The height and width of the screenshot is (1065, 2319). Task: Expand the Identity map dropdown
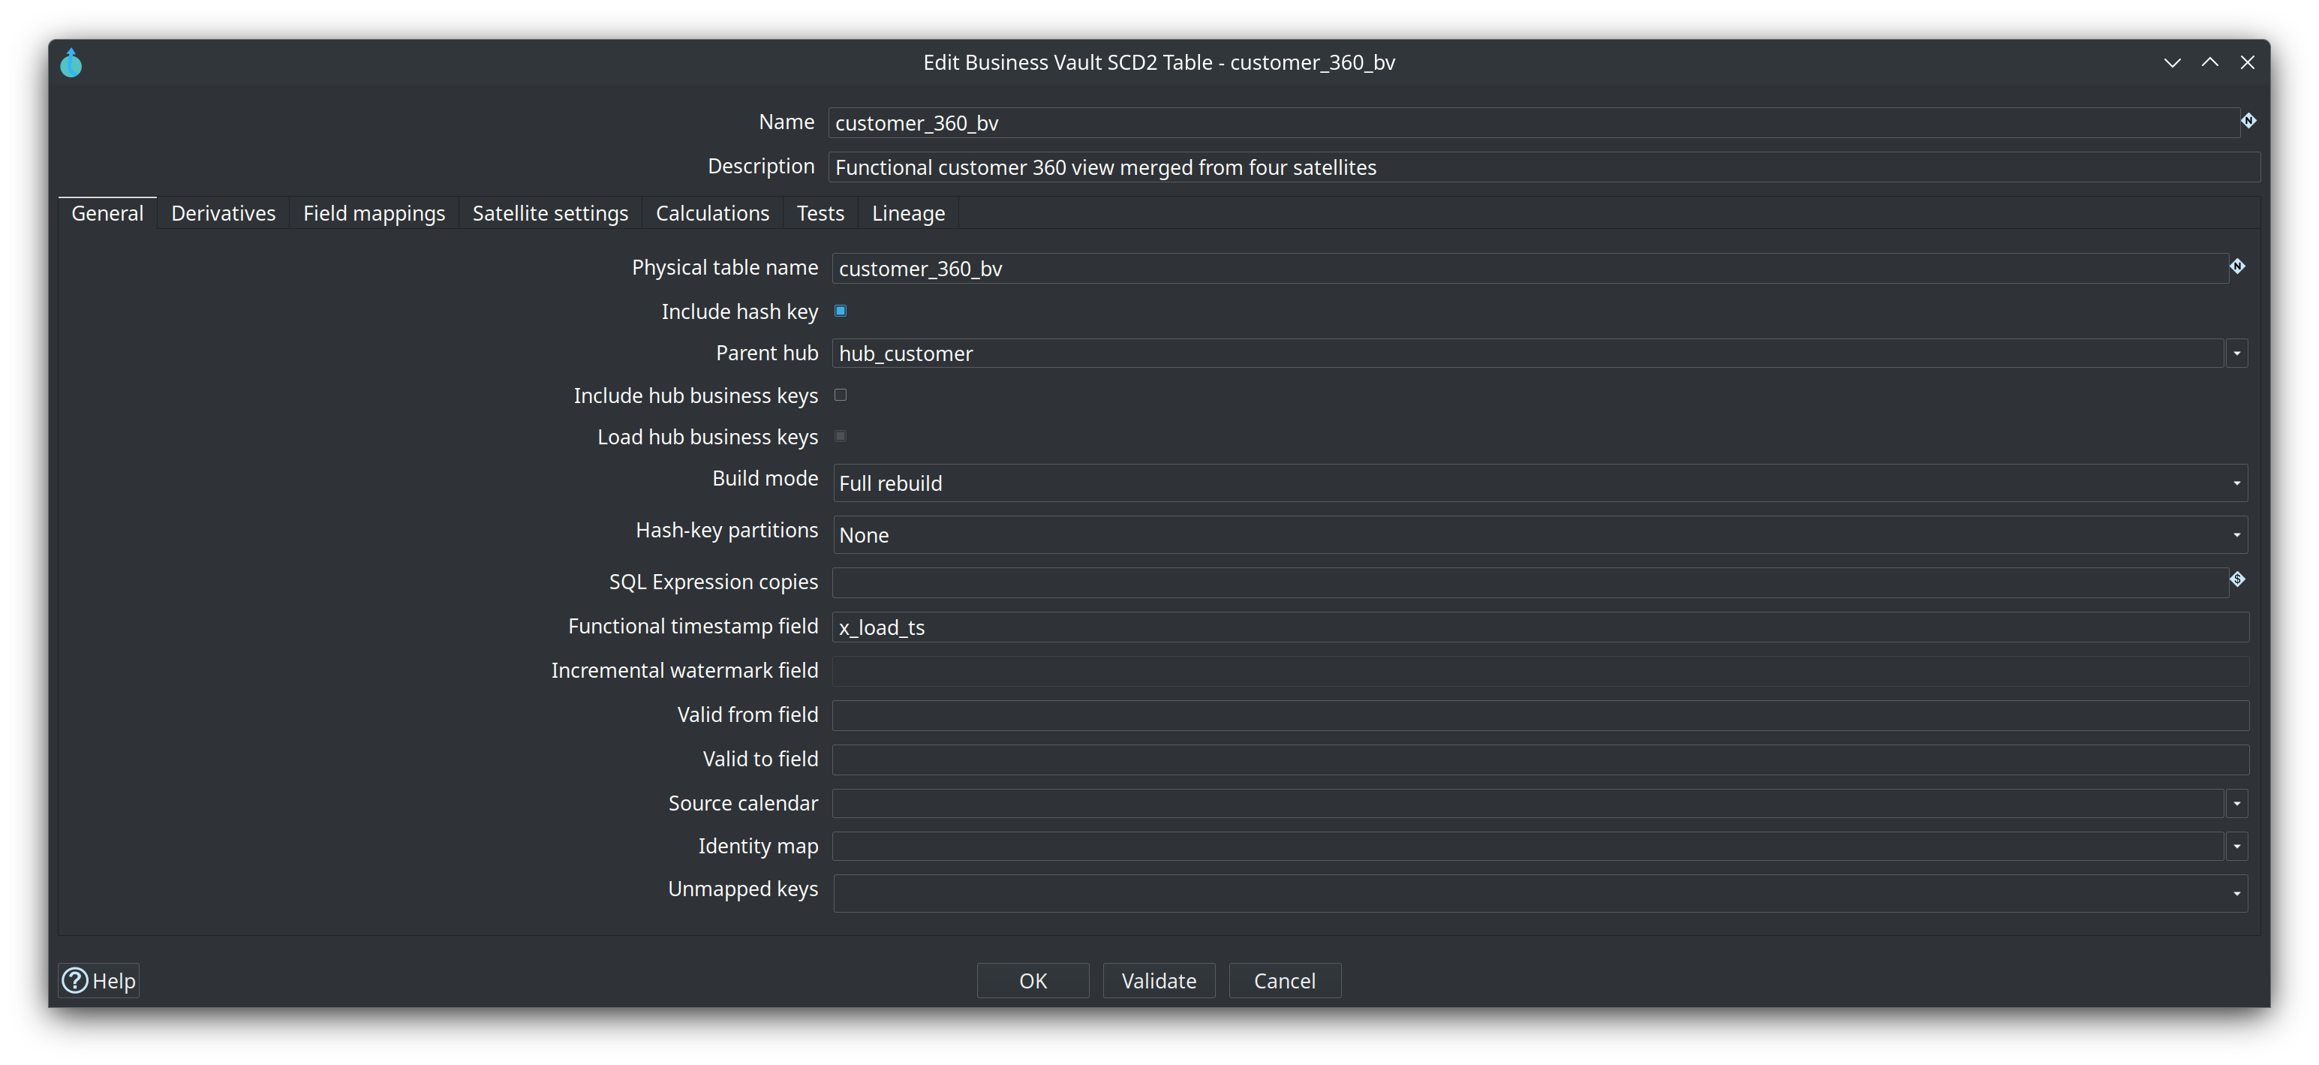tap(2236, 845)
